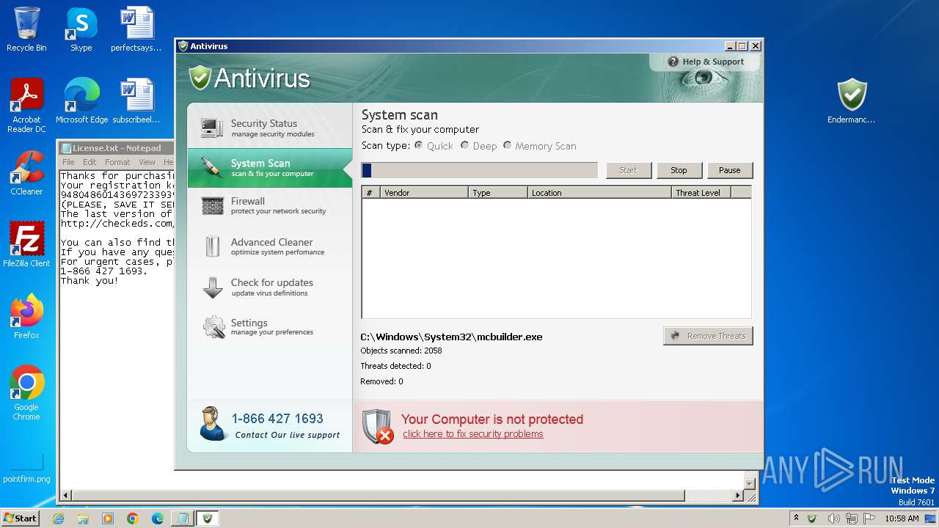Open the subscribeel Word document
Image resolution: width=939 pixels, height=528 pixels.
(136, 101)
